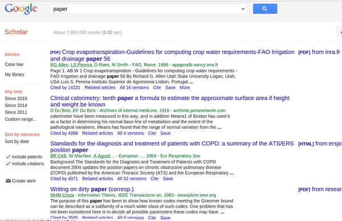Open All 52 versions
Screen dimensions: 342x221
pos(132,178)
